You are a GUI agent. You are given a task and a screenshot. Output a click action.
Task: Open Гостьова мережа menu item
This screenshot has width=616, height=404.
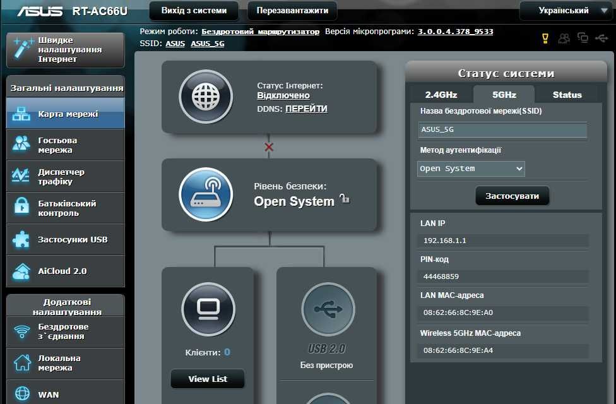(x=66, y=145)
